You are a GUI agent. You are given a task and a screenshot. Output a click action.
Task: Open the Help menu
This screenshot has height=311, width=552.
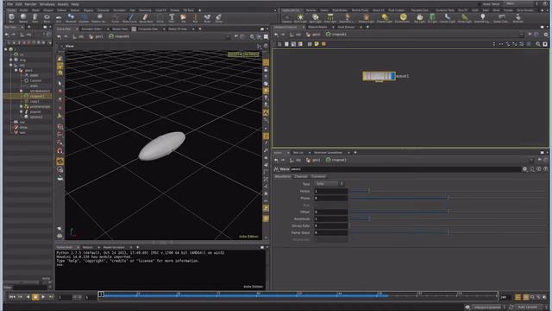75,4
